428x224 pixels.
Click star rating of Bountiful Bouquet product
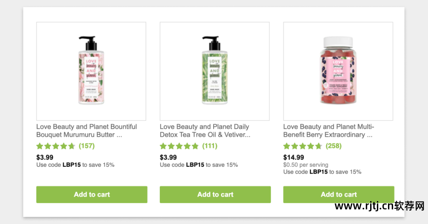[x=56, y=146]
